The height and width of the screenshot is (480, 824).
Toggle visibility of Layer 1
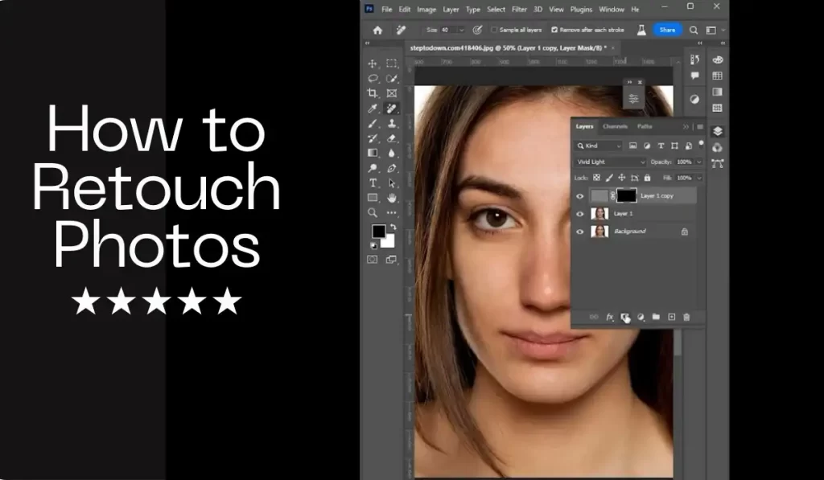[x=579, y=214]
